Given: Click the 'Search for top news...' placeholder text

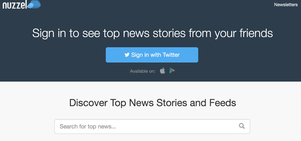Looking at the screenshot, I should pyautogui.click(x=88, y=127).
